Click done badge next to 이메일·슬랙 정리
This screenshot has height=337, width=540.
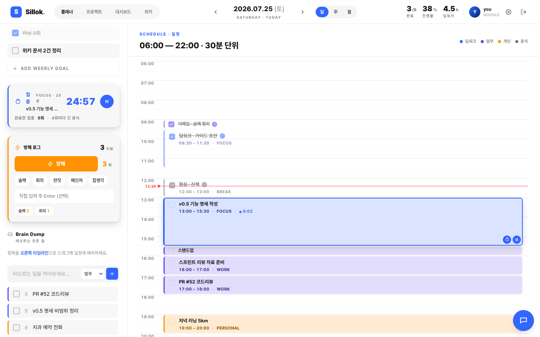pos(214,124)
